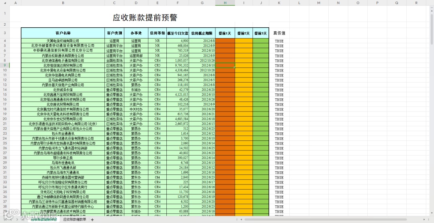The height and width of the screenshot is (223, 434).
Task: Click the green 提前3天 cell in row 4
Action: pyautogui.click(x=261, y=41)
